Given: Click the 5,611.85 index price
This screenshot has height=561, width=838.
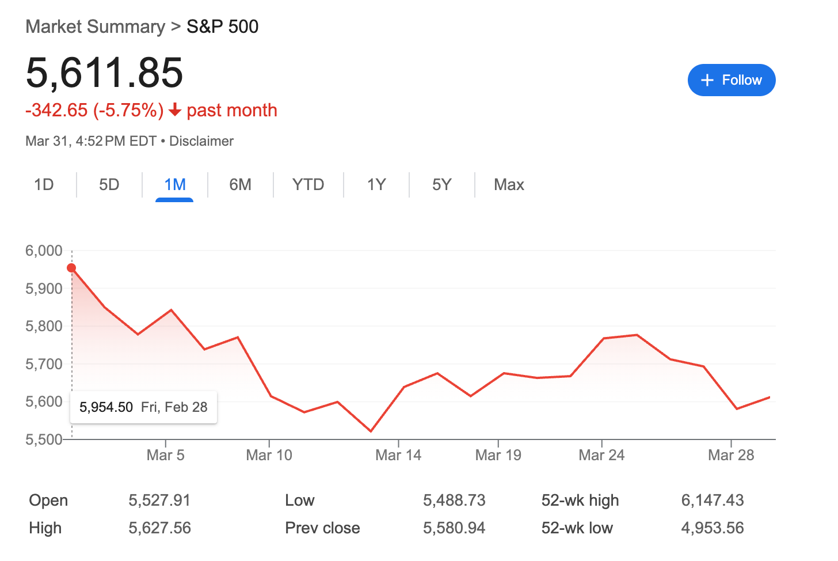Looking at the screenshot, I should [x=105, y=73].
